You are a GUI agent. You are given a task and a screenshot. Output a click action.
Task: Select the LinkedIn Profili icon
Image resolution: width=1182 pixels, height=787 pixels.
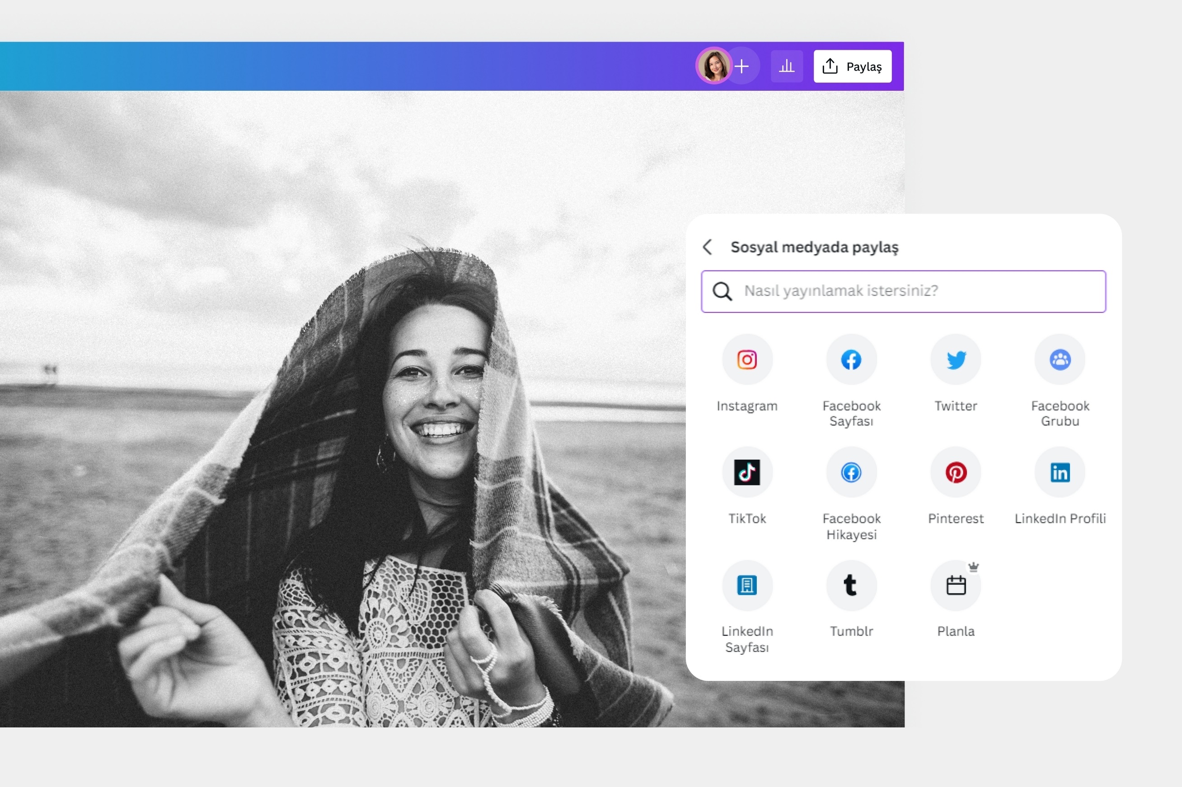point(1060,472)
